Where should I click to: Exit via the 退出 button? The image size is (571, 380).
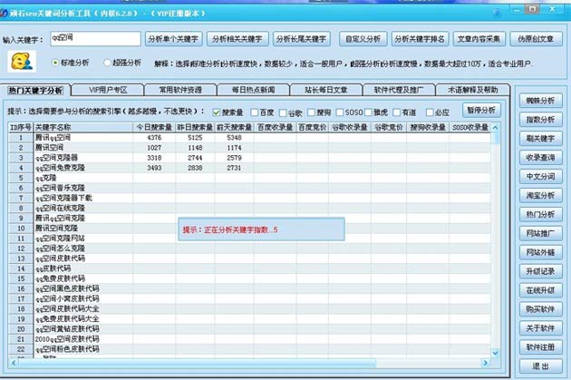[x=540, y=365]
